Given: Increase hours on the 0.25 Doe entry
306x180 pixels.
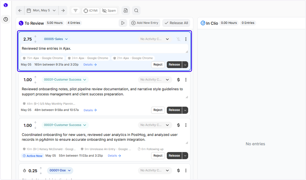Looking at the screenshot, I should click(x=41, y=168).
